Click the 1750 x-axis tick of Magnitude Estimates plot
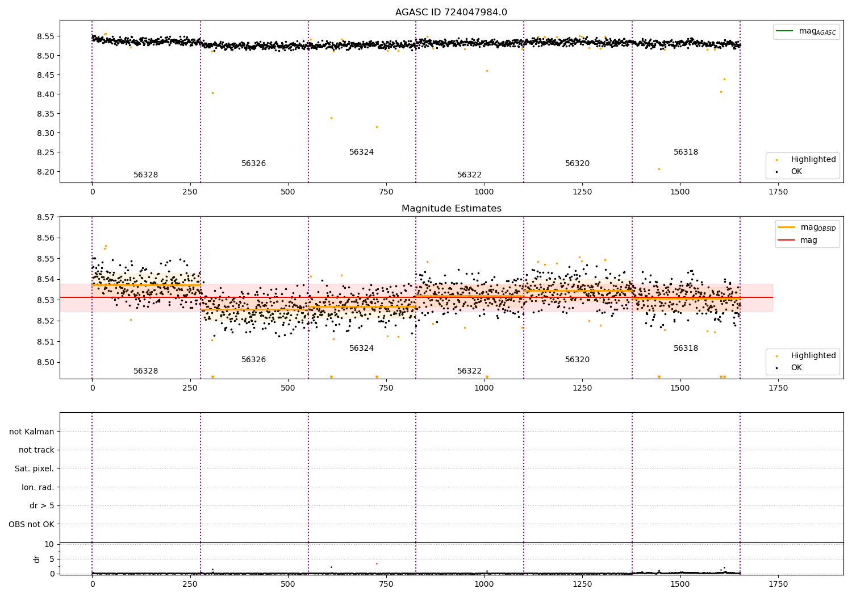The height and width of the screenshot is (597, 852). 778,388
